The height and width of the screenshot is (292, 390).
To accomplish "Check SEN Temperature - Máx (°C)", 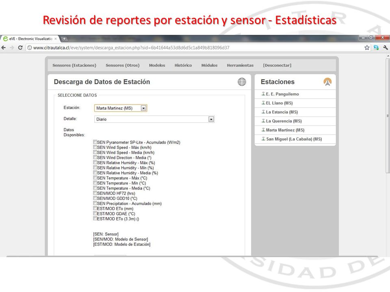I will click(x=95, y=177).
